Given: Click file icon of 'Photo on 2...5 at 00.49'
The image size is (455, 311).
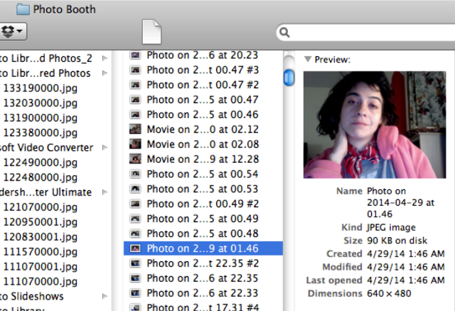Looking at the screenshot, I should (135, 218).
